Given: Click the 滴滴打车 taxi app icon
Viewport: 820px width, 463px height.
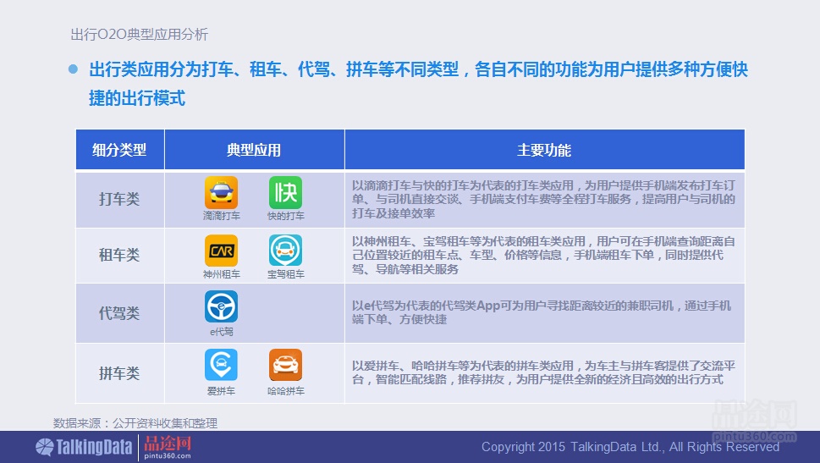Looking at the screenshot, I should pyautogui.click(x=221, y=192).
